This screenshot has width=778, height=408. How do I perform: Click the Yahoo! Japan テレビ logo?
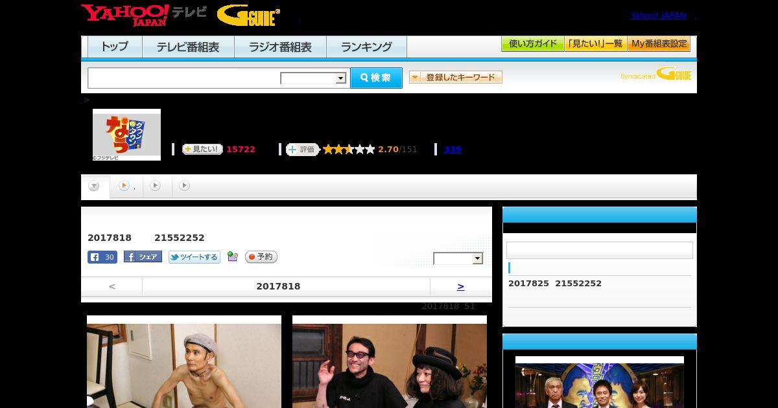pyautogui.click(x=144, y=15)
